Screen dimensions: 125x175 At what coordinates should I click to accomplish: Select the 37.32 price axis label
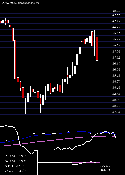tap(116, 58)
